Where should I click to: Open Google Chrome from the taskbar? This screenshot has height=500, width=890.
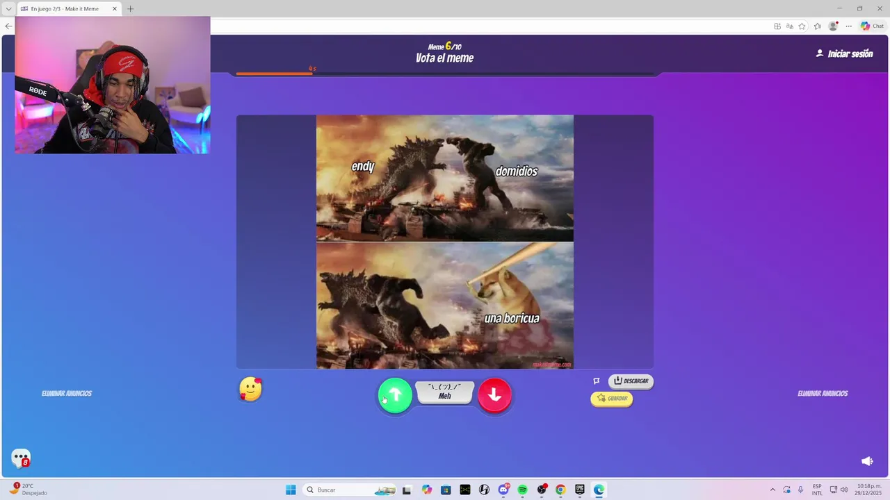(x=560, y=490)
